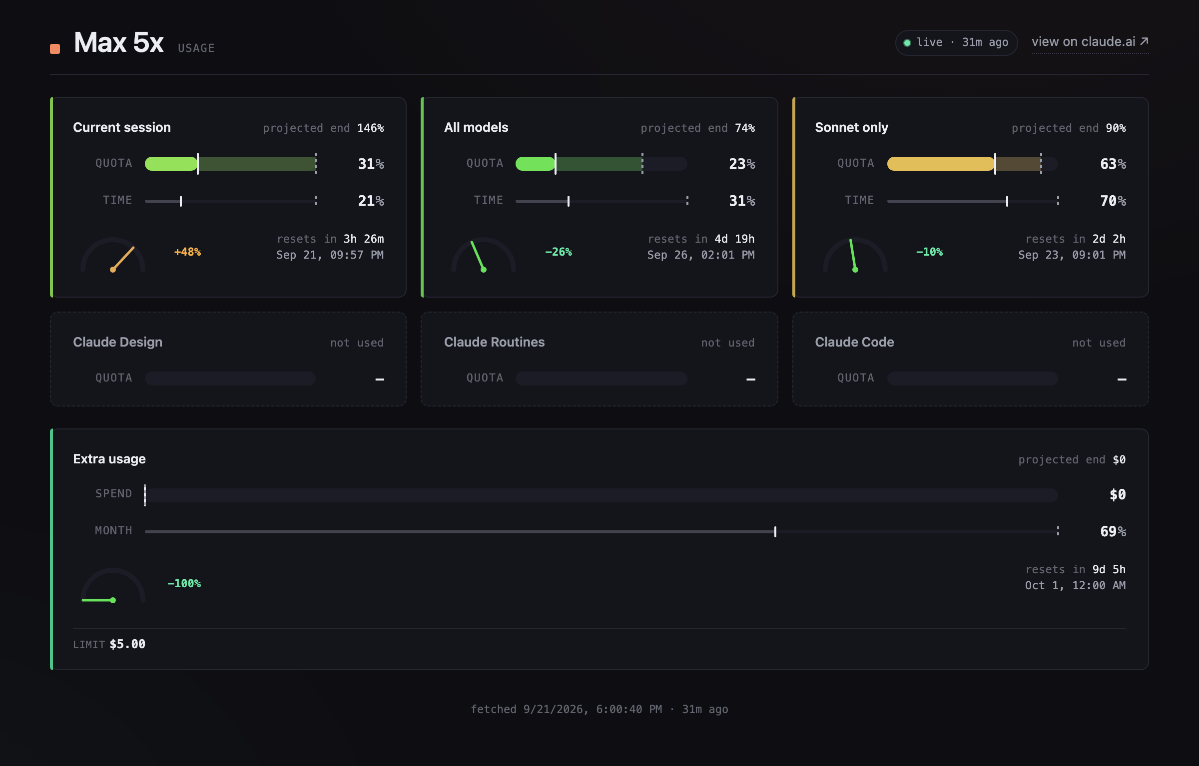Click the Claude Code empty quota bar
Viewport: 1199px width, 766px height.
pyautogui.click(x=973, y=378)
